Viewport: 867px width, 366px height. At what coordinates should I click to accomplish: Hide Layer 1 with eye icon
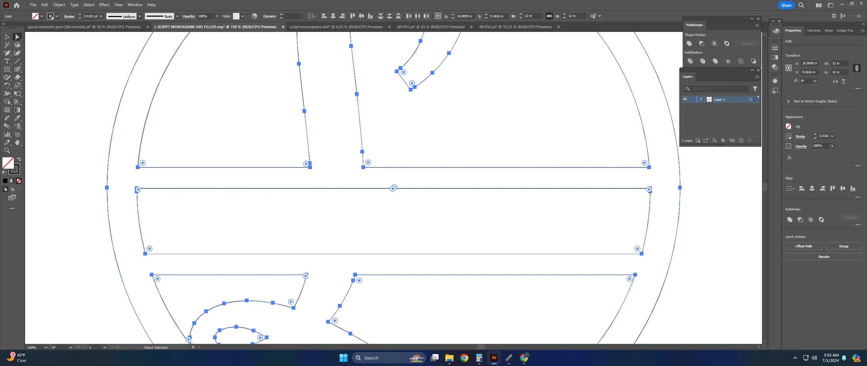click(x=685, y=99)
